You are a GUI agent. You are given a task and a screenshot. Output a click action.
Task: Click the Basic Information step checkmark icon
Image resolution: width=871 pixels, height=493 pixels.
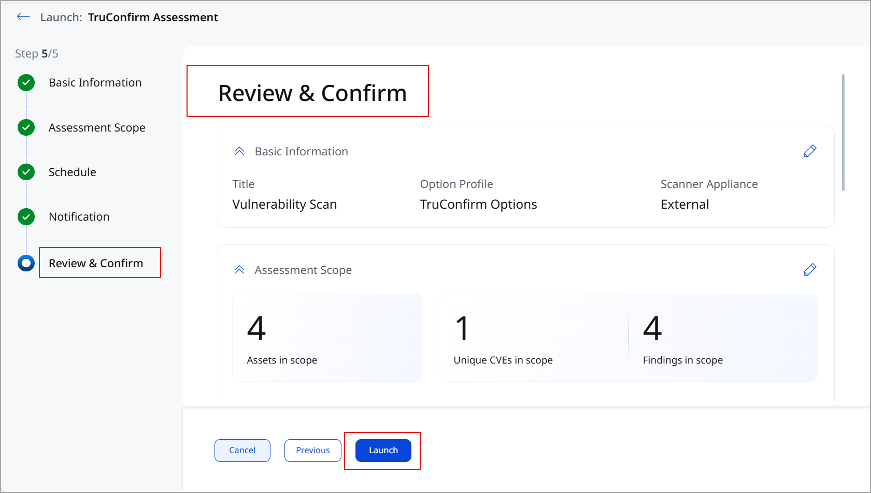pos(26,82)
